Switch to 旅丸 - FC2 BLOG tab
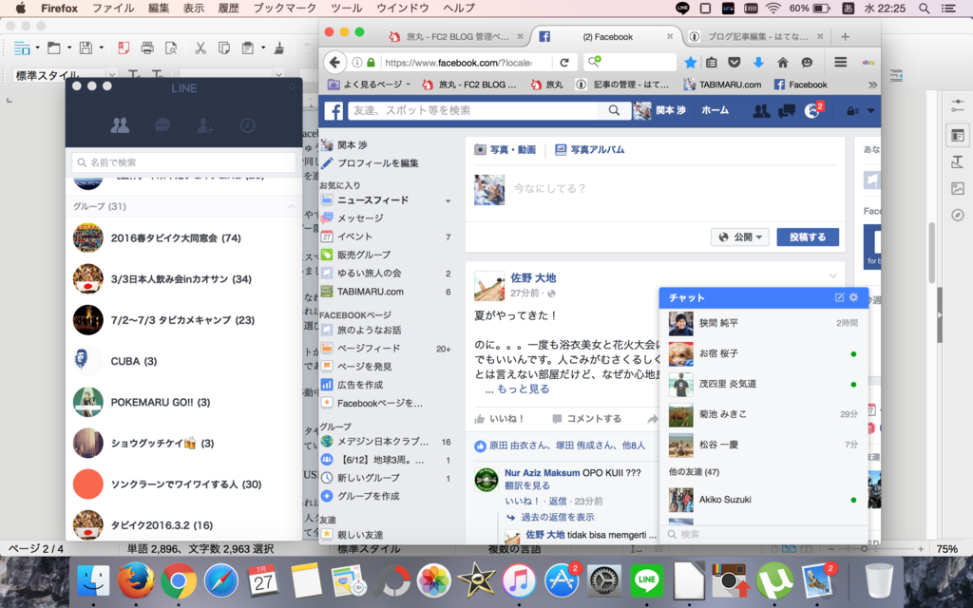 (x=456, y=37)
